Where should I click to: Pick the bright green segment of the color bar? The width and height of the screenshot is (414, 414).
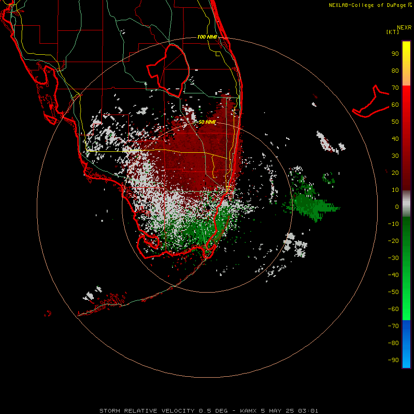pos(406,269)
